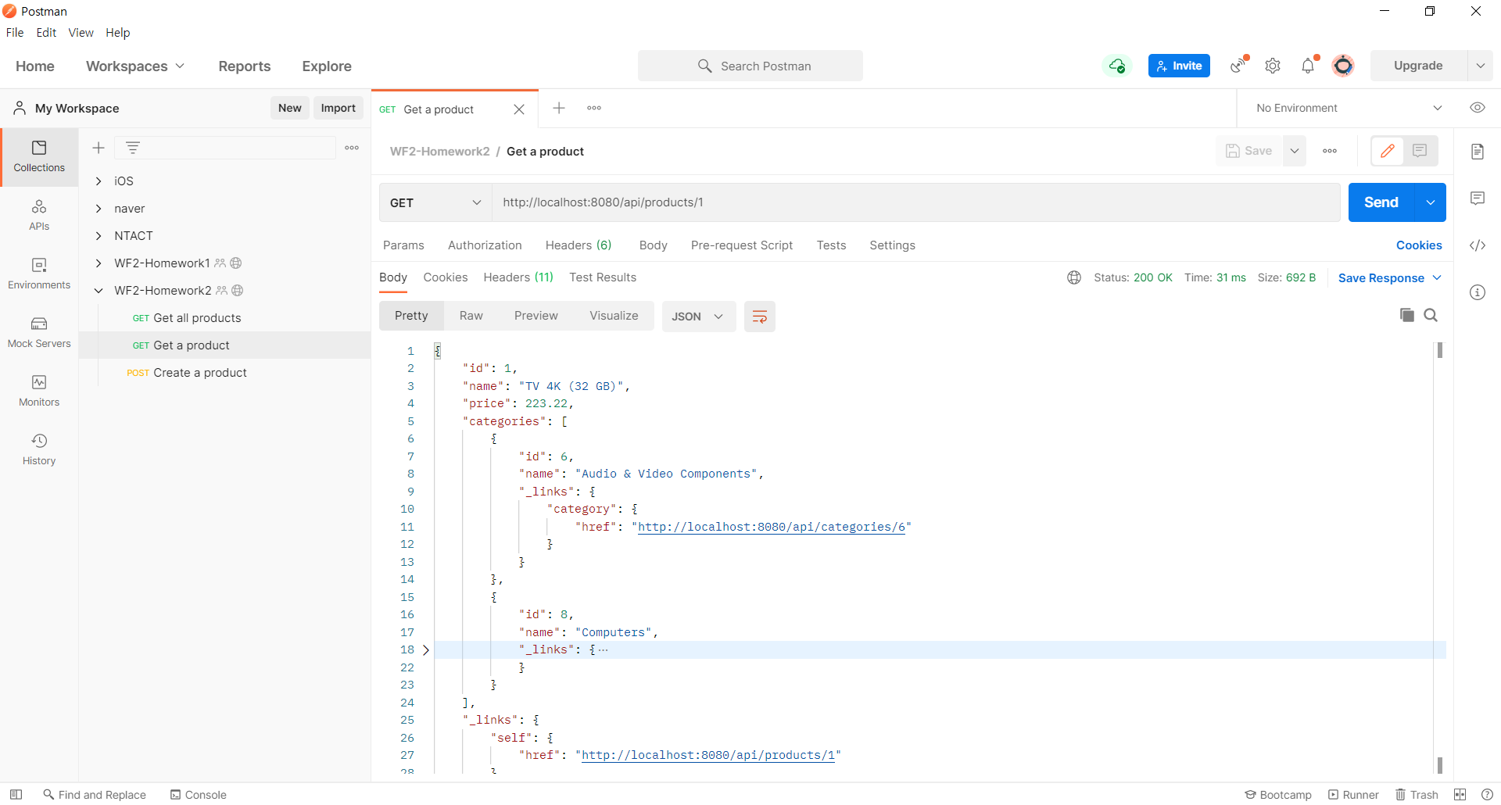Toggle the sidebar with bottom-left icon
Viewport: 1501px width, 805px height.
pos(16,795)
